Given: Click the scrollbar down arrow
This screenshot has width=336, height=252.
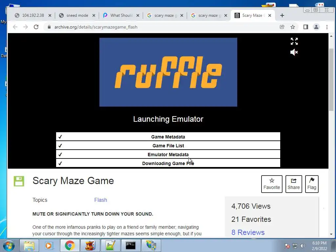Looking at the screenshot, I should click(331, 234).
